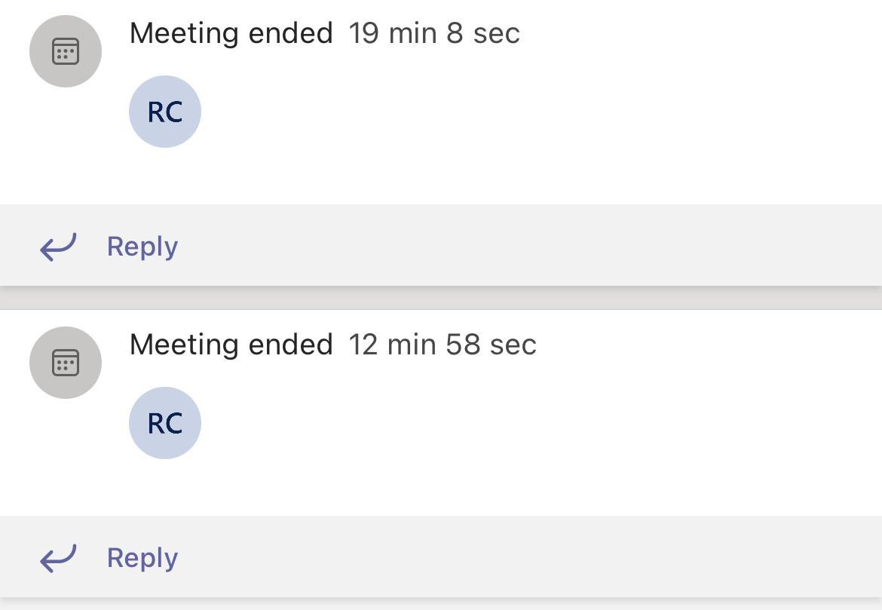The height and width of the screenshot is (610, 882).
Task: Click empty reply bar area under second meeting
Action: tap(528, 558)
